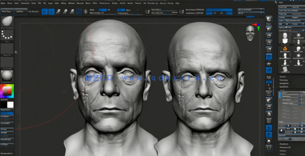Click the PolyFrame line fill icon
This screenshot has height=156, width=305.
(269, 121)
